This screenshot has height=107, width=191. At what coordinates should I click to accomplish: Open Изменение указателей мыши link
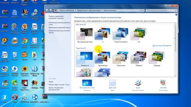[59, 28]
